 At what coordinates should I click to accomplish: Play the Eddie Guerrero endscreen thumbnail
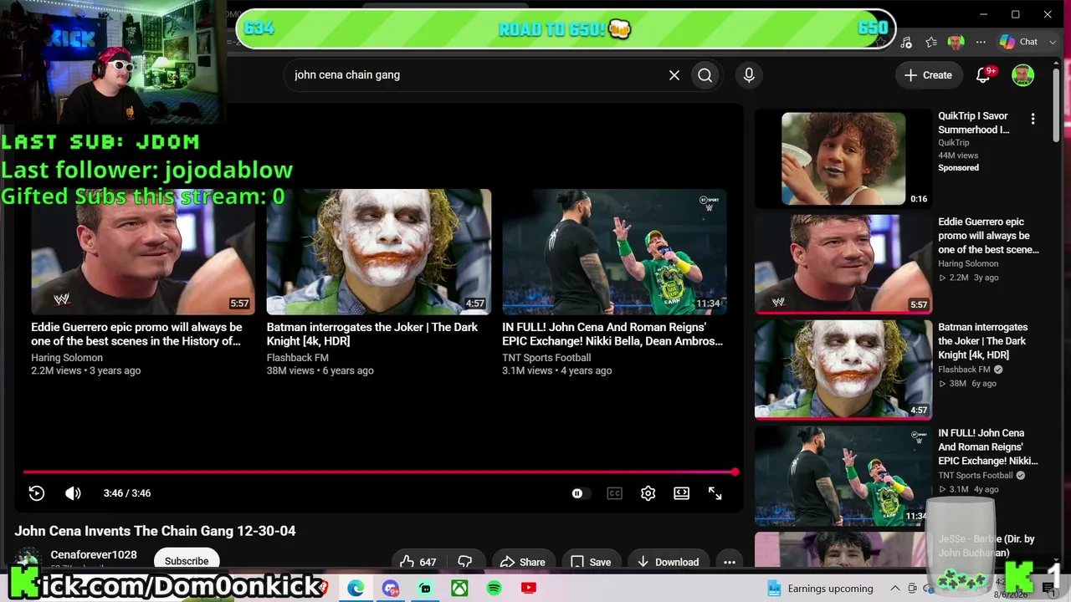tap(143, 252)
